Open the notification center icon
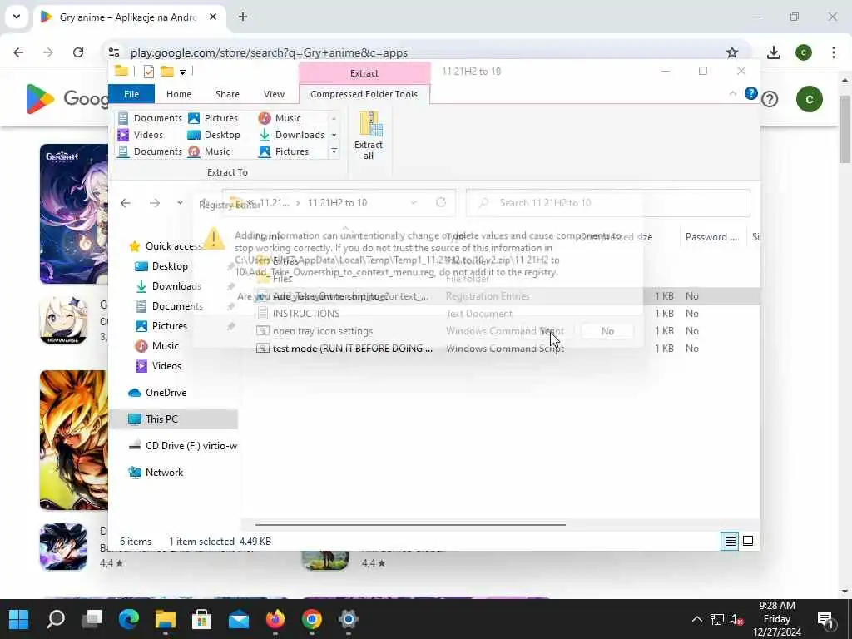This screenshot has width=852, height=639. pos(826,619)
